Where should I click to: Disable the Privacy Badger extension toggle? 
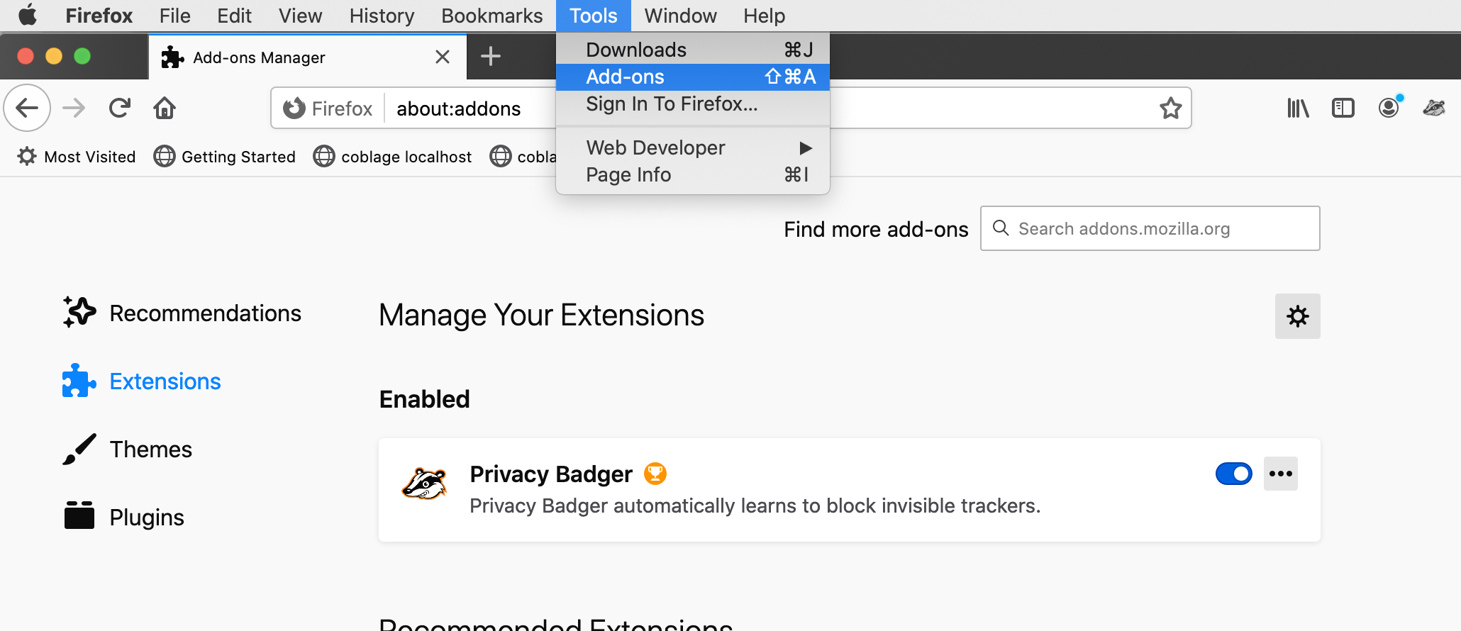point(1233,474)
